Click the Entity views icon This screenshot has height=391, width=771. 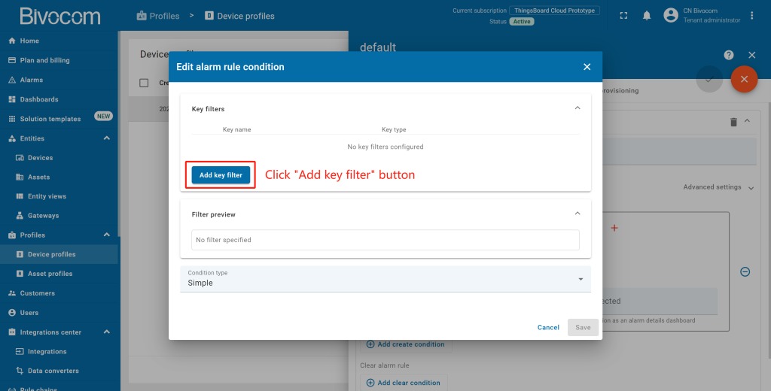point(20,196)
